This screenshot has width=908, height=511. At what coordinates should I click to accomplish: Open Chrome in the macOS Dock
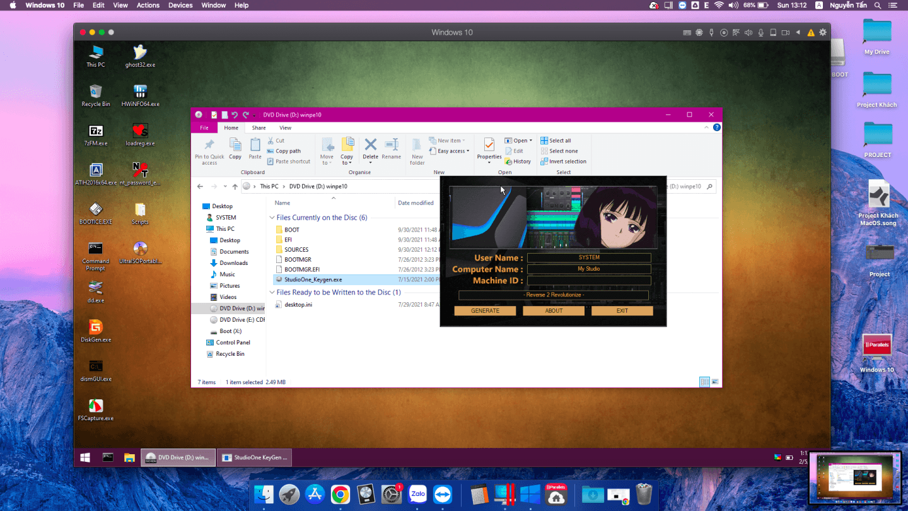[340, 495]
